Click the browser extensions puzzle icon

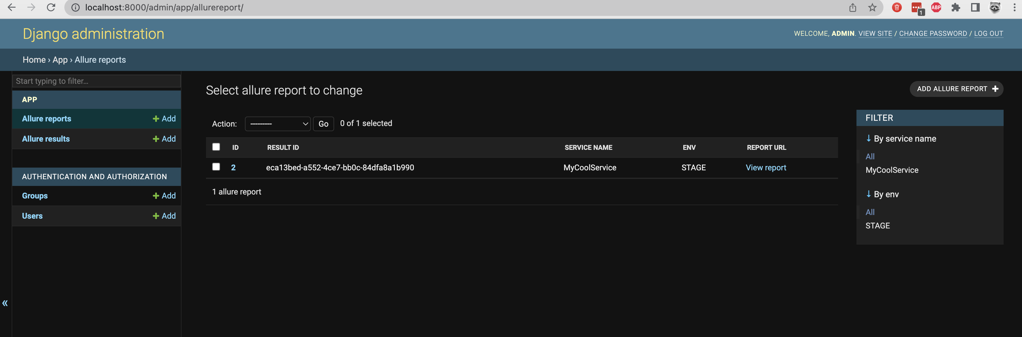(x=956, y=7)
